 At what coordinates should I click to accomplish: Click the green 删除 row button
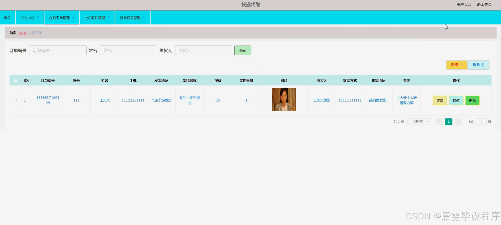(x=472, y=101)
